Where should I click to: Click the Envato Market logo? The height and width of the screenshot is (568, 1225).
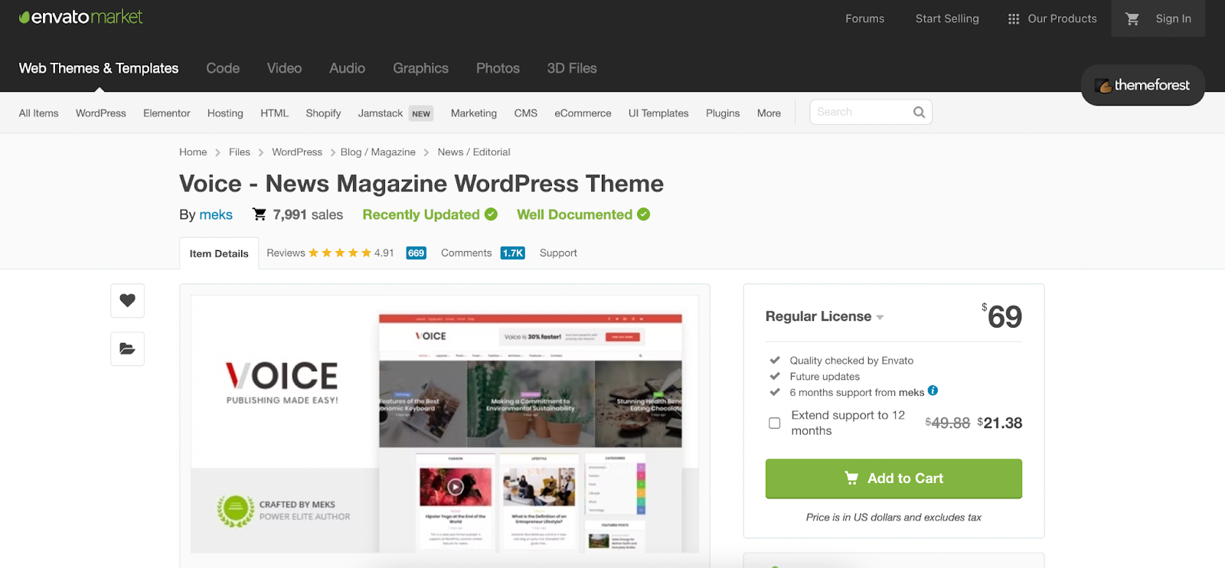point(81,17)
